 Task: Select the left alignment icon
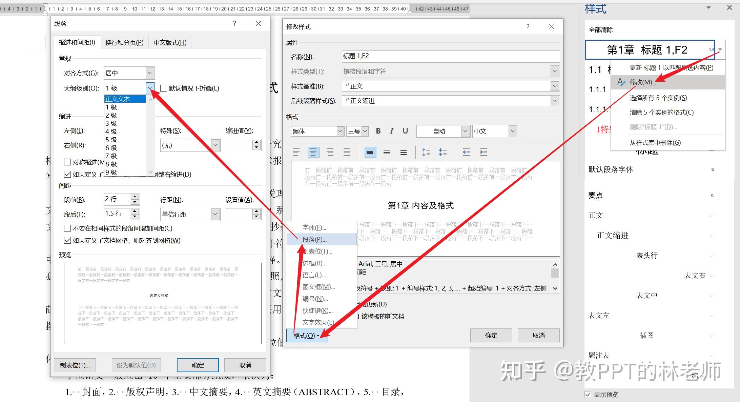tap(296, 152)
